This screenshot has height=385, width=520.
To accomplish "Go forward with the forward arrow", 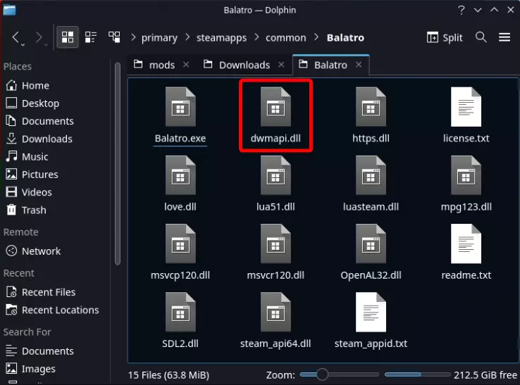I will [x=39, y=37].
